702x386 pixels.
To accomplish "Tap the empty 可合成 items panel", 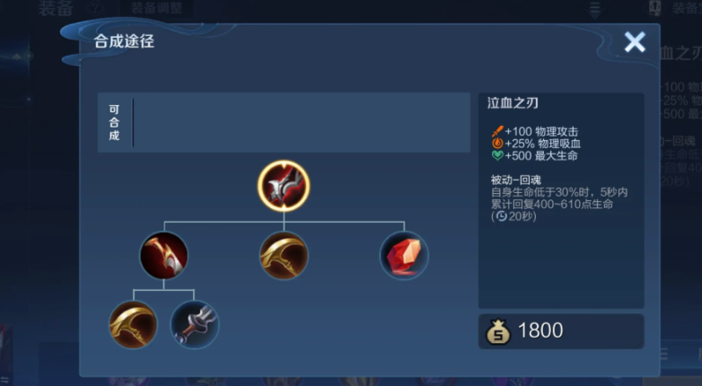I will point(284,123).
